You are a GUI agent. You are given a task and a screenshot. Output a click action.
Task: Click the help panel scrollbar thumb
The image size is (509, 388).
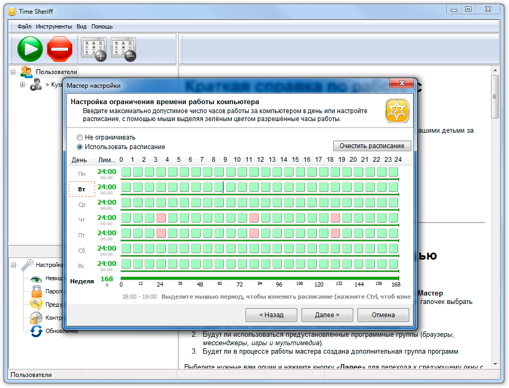pyautogui.click(x=495, y=97)
